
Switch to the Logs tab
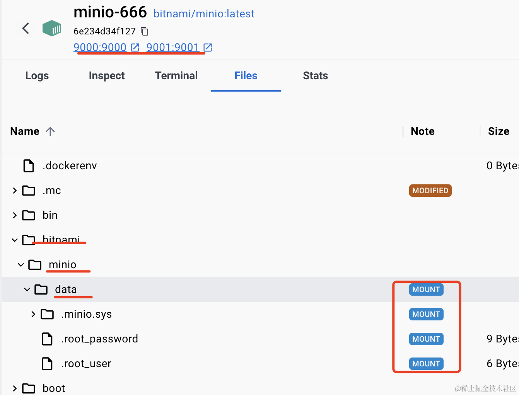(x=37, y=76)
